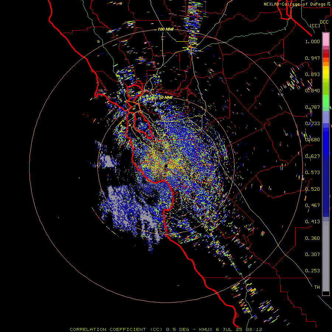Click the 0.787 scale label

pyautogui.click(x=312, y=107)
